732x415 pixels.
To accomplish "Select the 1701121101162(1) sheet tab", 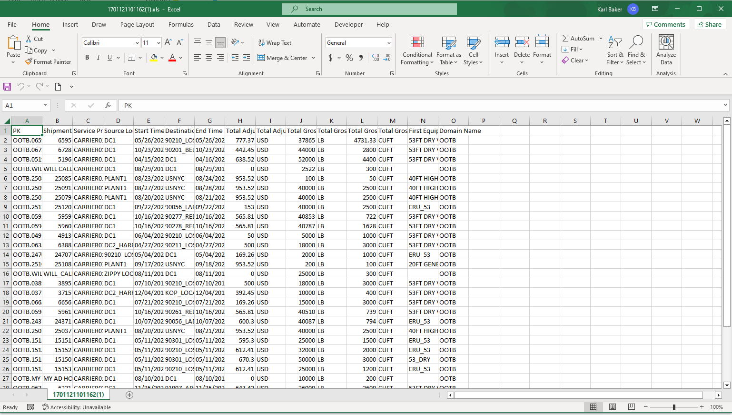I will coord(78,395).
